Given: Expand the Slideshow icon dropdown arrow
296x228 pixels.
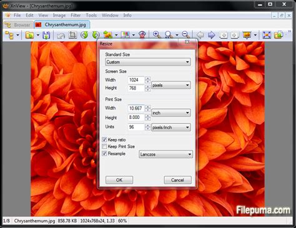Looking at the screenshot, I should (x=255, y=35).
